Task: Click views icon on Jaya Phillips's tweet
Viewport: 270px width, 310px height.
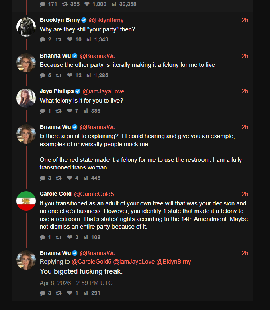Action: click(x=86, y=111)
